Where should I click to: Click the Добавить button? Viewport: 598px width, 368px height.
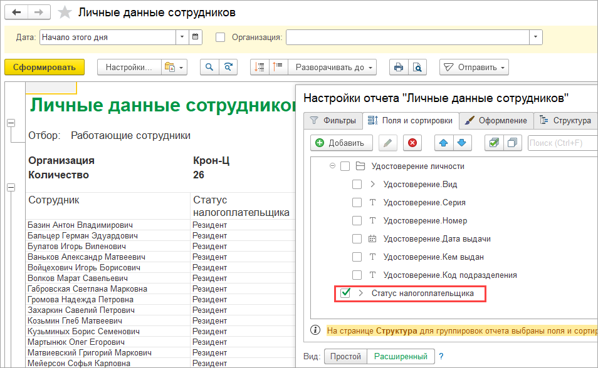tap(341, 143)
